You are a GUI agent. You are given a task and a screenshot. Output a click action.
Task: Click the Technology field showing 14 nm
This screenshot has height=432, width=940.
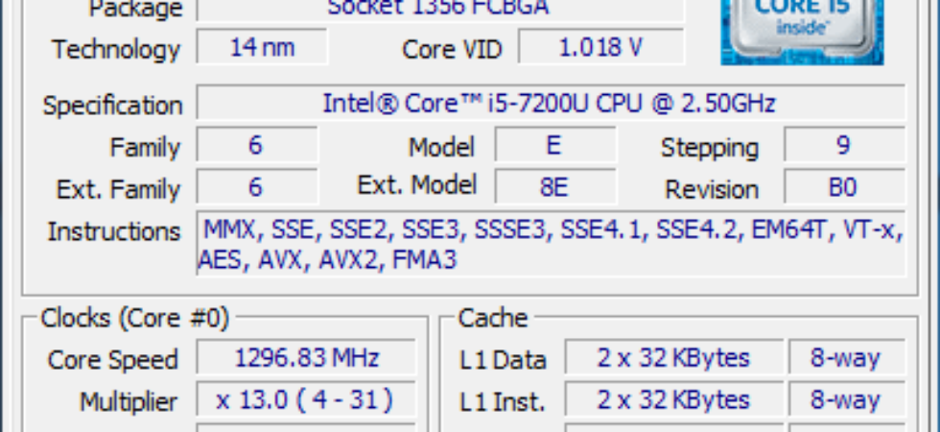(x=262, y=47)
